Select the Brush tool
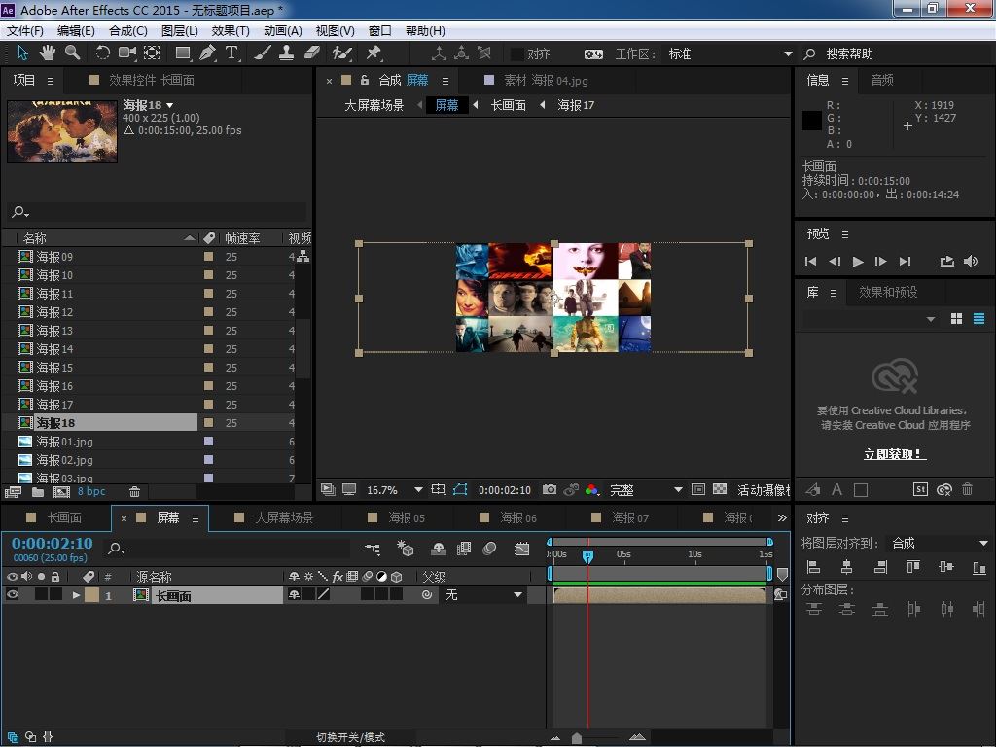 tap(263, 53)
